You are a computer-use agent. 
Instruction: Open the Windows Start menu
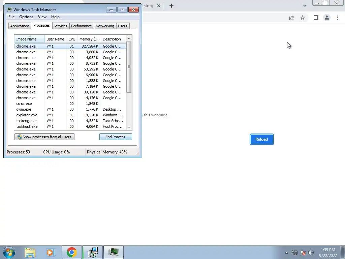click(x=9, y=252)
